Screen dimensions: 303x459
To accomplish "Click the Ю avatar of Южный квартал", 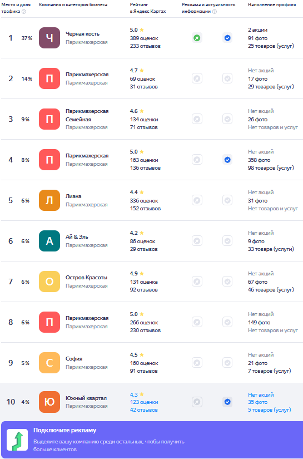I will (49, 402).
